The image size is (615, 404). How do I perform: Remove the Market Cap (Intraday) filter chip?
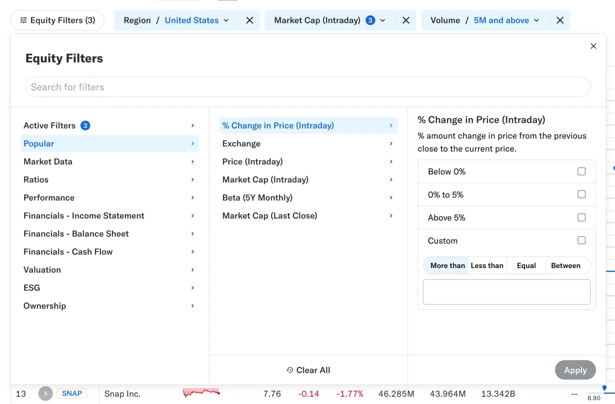pyautogui.click(x=406, y=20)
